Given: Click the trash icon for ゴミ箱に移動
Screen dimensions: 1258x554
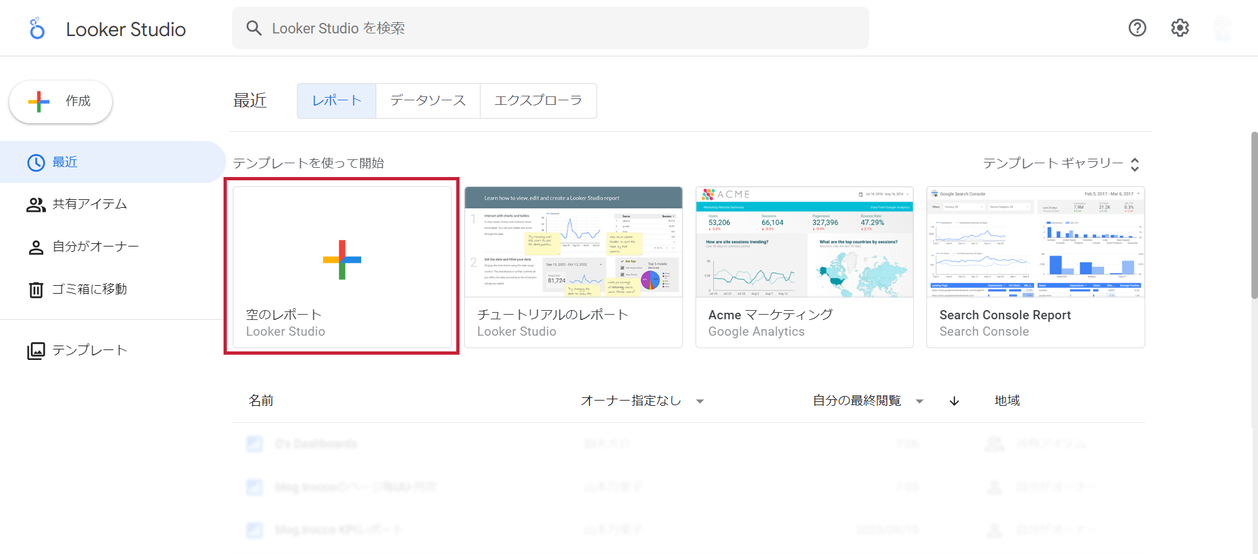Looking at the screenshot, I should tap(36, 290).
